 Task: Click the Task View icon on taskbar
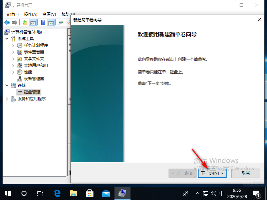coord(40,193)
